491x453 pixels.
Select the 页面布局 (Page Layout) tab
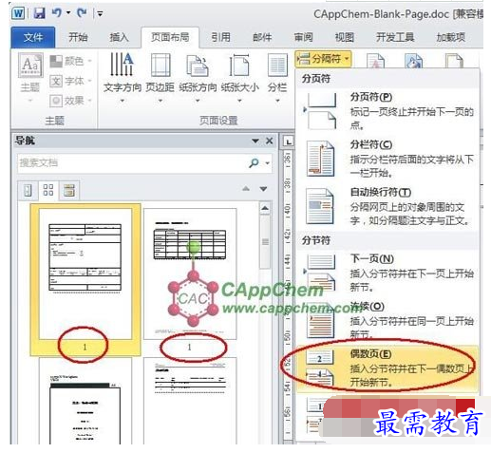170,37
